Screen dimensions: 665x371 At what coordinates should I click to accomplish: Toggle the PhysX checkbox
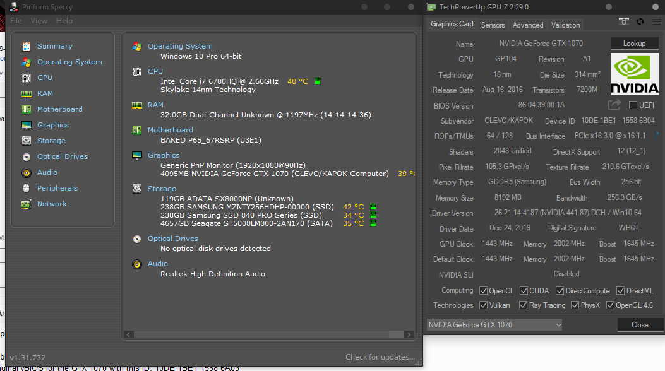[x=575, y=305]
